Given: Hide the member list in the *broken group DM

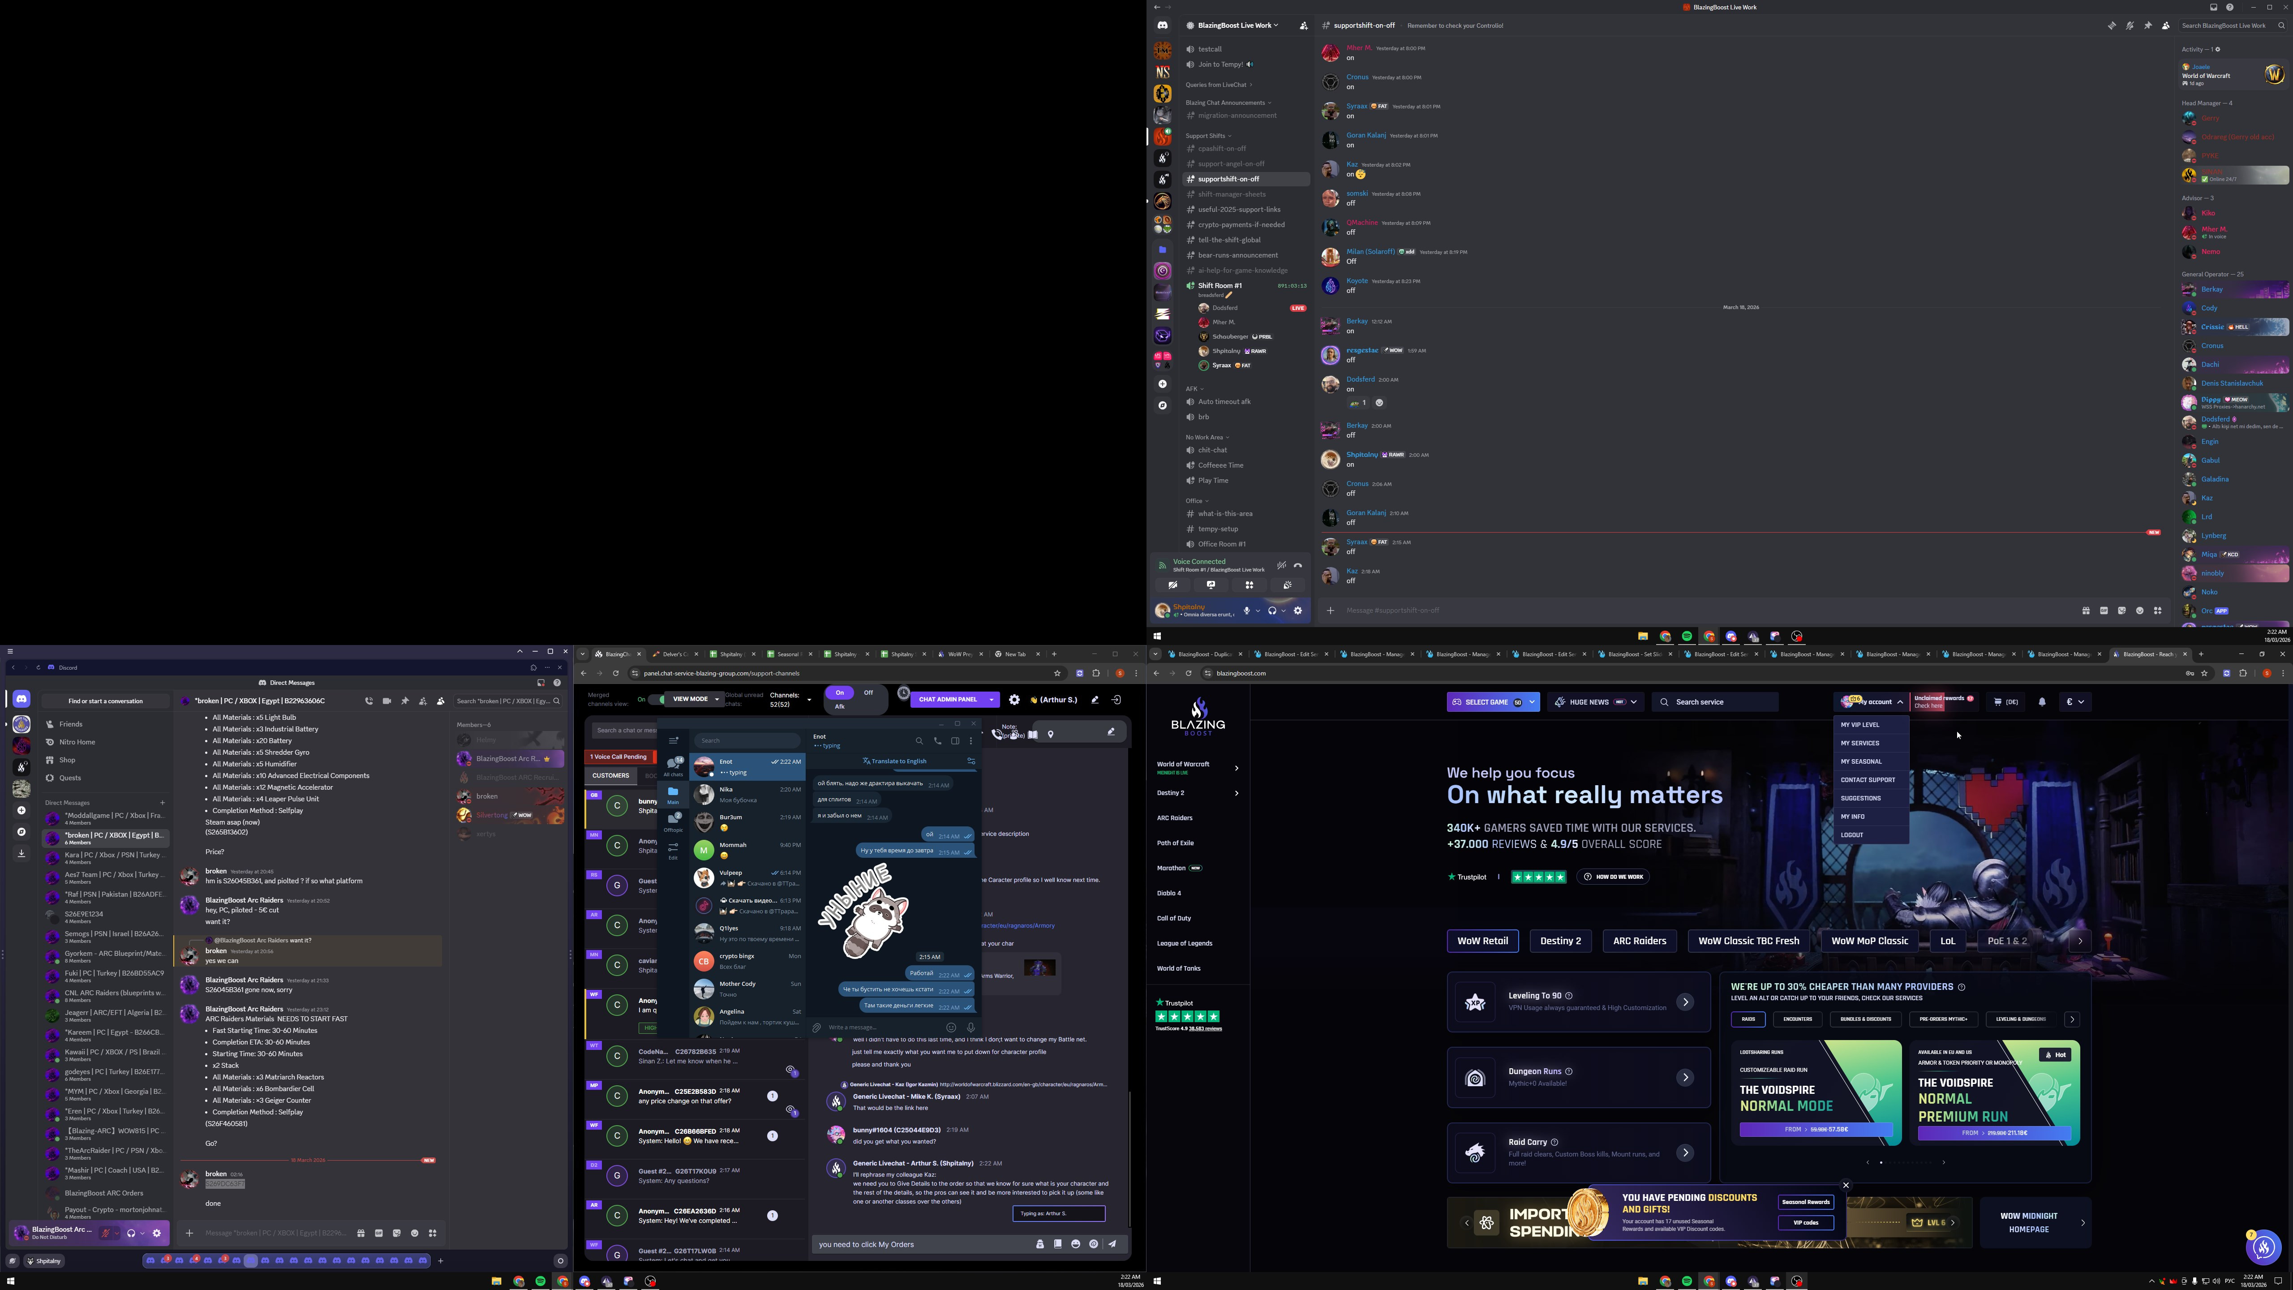Looking at the screenshot, I should coord(441,701).
